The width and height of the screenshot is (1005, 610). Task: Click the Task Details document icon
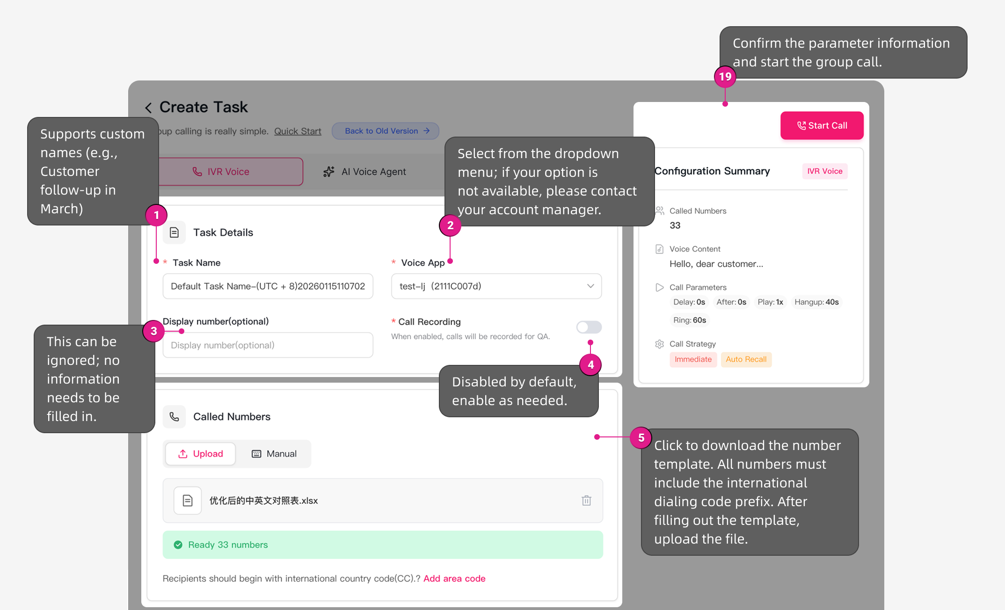(x=174, y=232)
